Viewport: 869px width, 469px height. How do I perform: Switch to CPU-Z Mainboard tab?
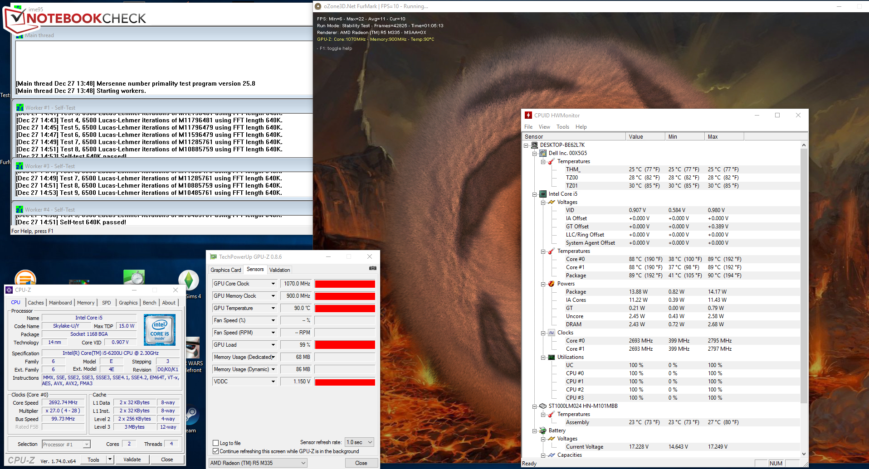[x=60, y=303]
